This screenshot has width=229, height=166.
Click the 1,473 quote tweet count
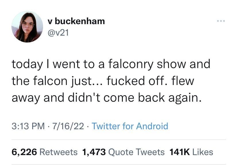(x=94, y=152)
